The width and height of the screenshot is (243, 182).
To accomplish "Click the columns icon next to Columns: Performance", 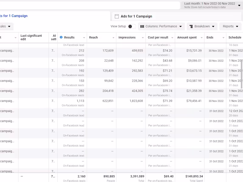I will (142, 26).
